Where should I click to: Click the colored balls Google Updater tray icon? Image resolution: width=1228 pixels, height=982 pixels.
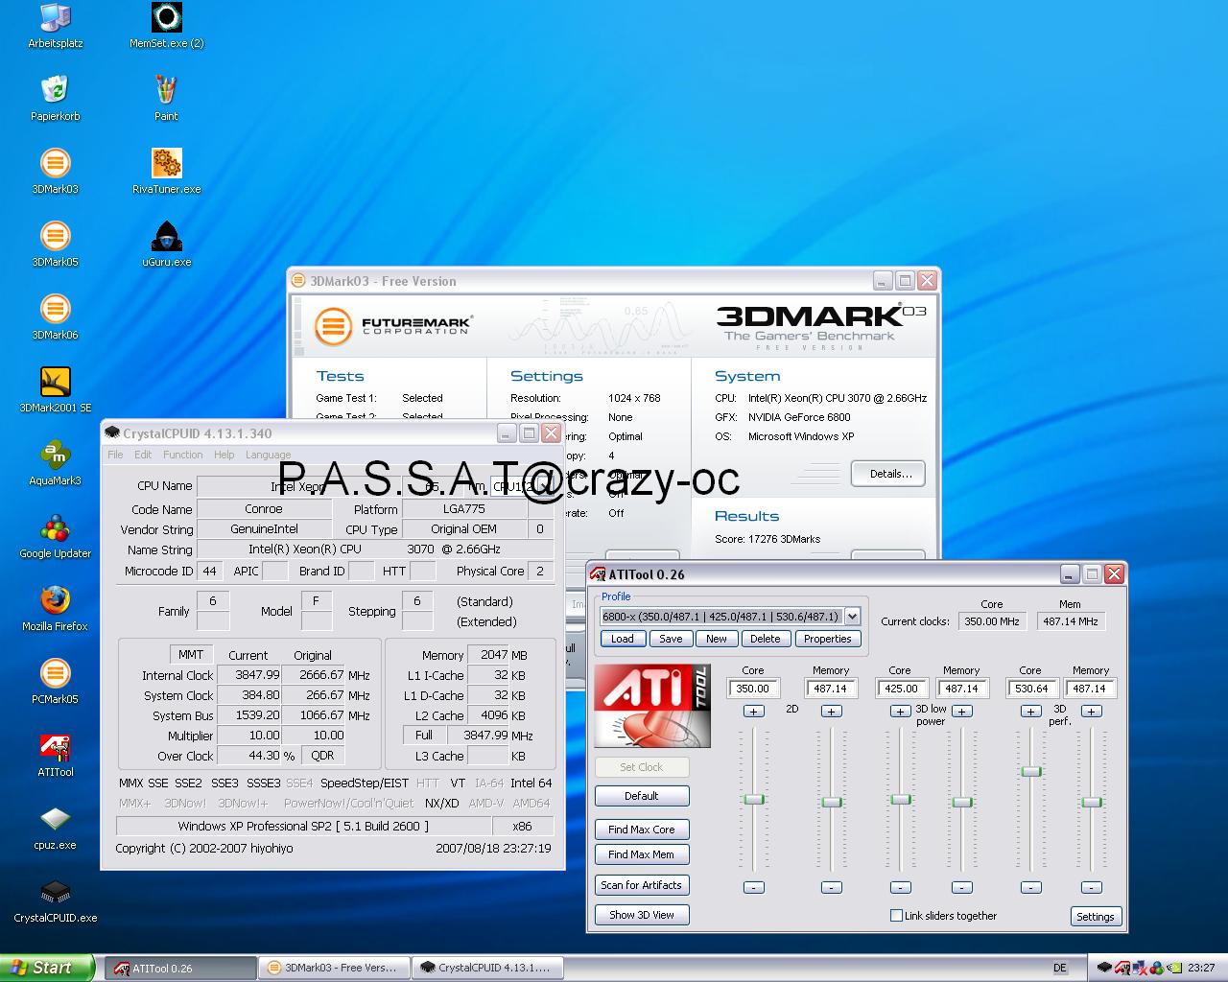(x=1157, y=968)
